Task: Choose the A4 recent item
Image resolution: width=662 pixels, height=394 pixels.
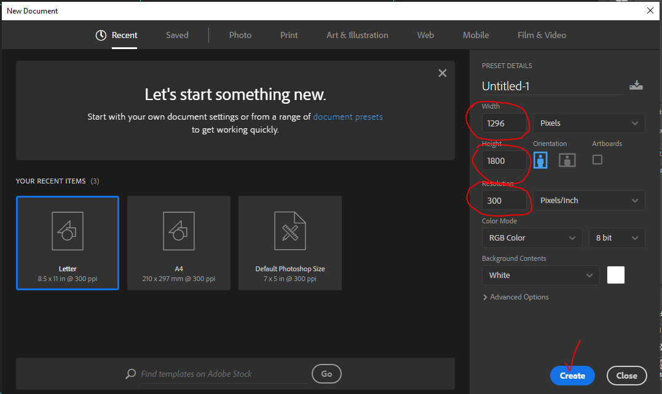Action: tap(179, 242)
